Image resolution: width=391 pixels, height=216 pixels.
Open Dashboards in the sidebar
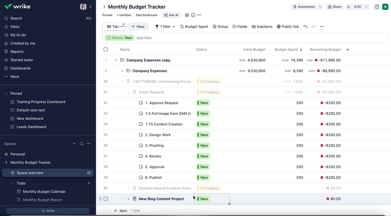[20, 68]
